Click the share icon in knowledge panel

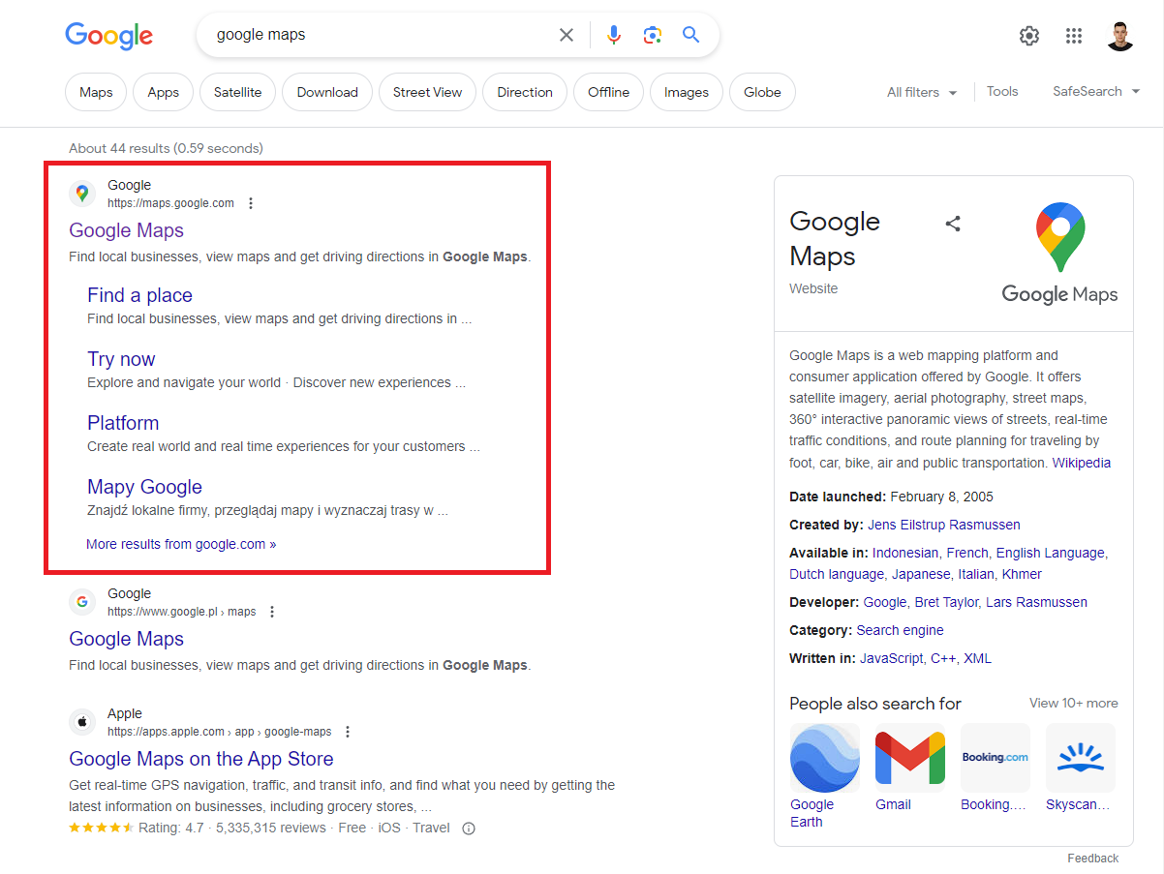[953, 224]
